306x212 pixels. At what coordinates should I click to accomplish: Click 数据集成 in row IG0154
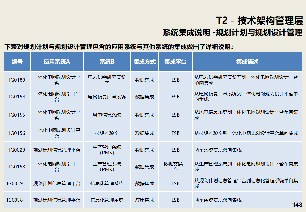145,97
